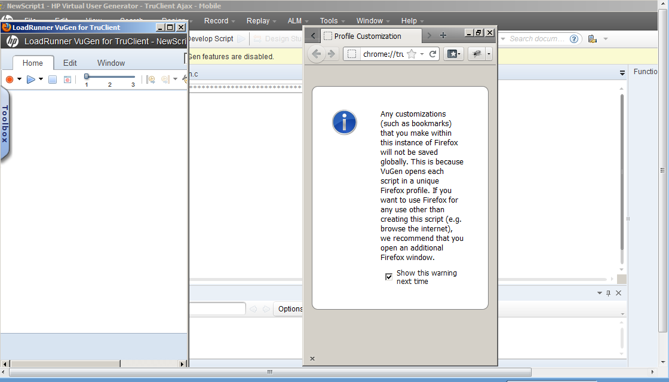Uncheck 'Show this warning next time' checkbox
The width and height of the screenshot is (669, 382).
(389, 277)
